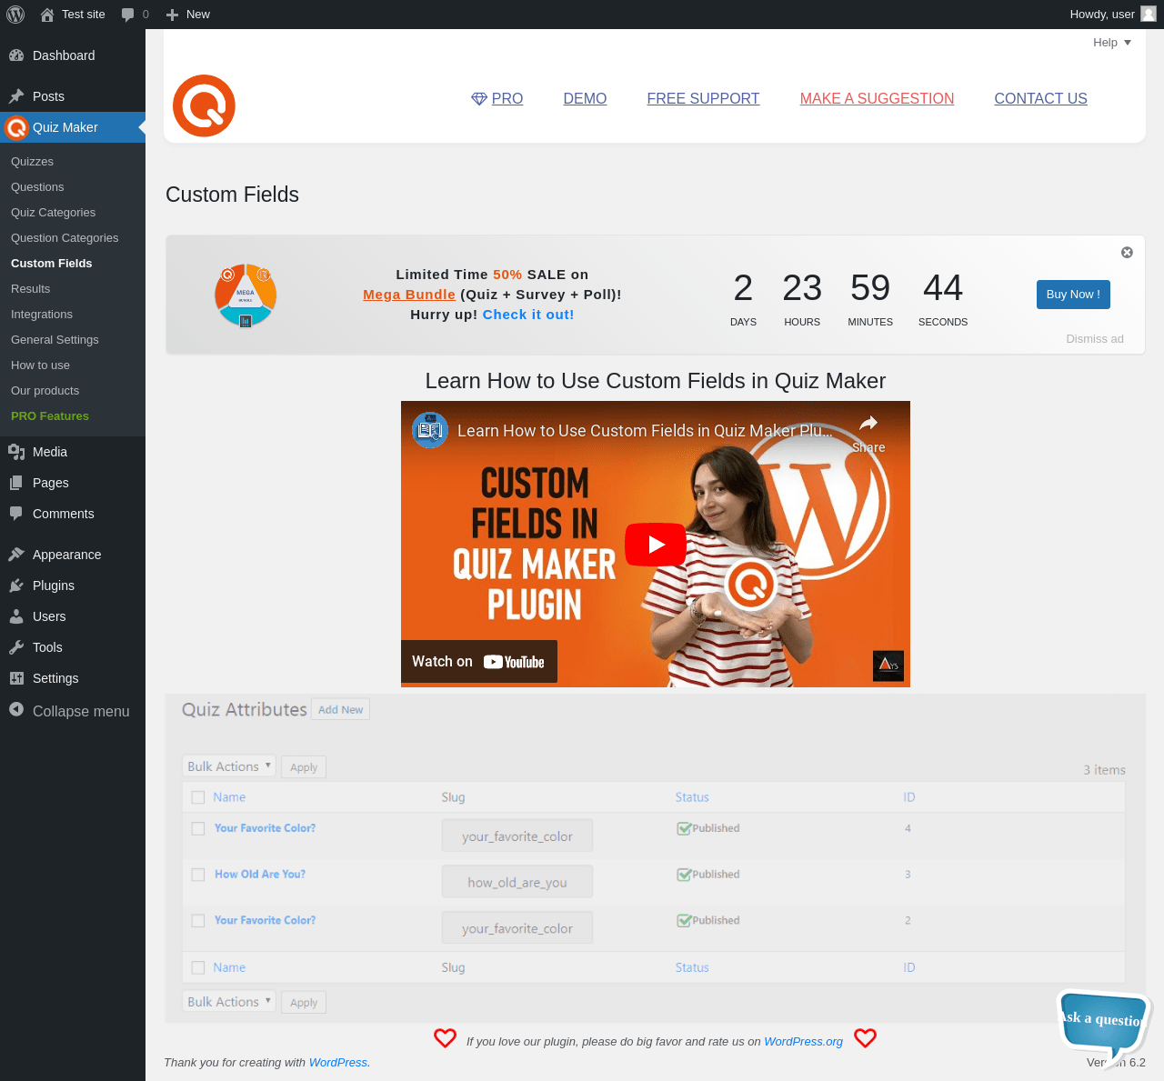Play the Custom Fields YouTube video
Image resolution: width=1164 pixels, height=1081 pixels.
656,544
